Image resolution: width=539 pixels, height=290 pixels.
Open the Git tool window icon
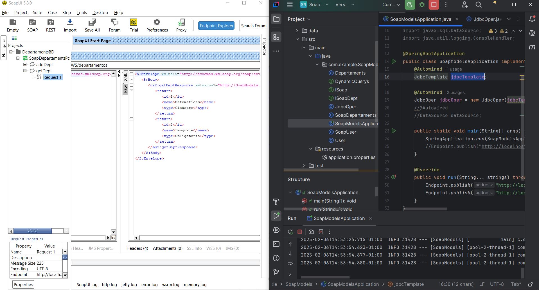(x=276, y=272)
